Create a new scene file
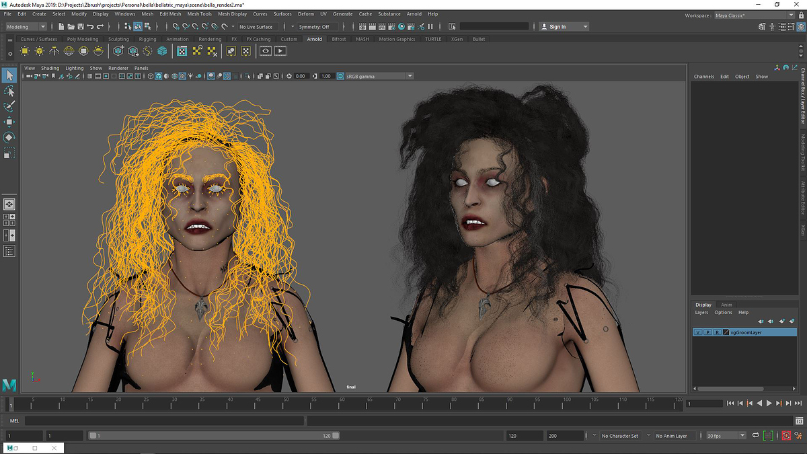The image size is (807, 454). 61,27
